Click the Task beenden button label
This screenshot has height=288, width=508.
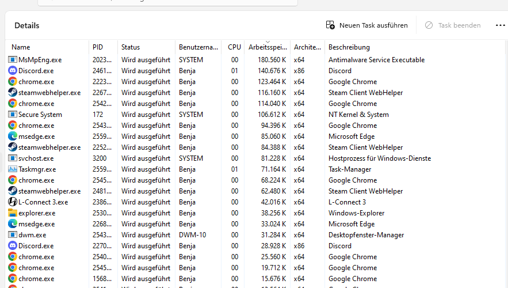(x=460, y=25)
